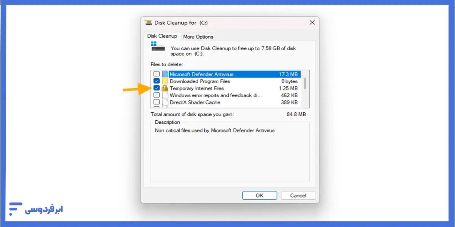Confirm cleanup with the OK button
The image size is (455, 227).
[x=259, y=196]
